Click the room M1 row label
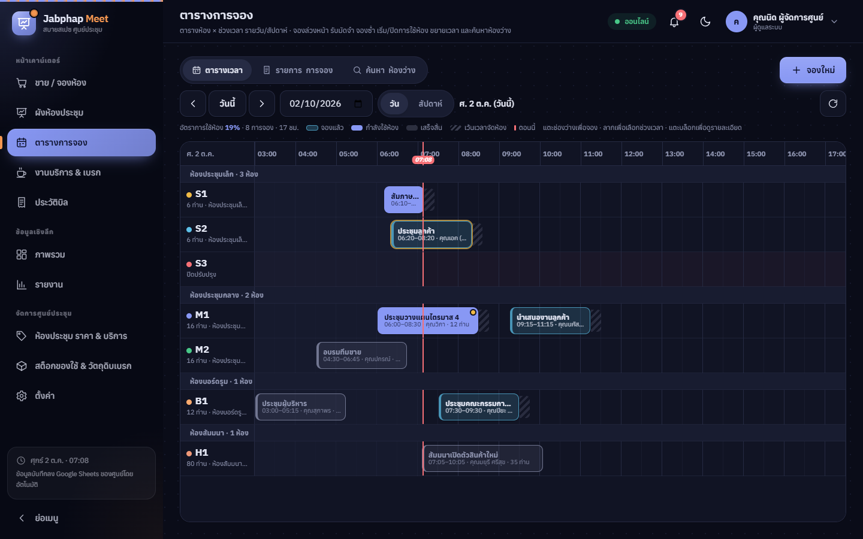The image size is (863, 539). 218,320
